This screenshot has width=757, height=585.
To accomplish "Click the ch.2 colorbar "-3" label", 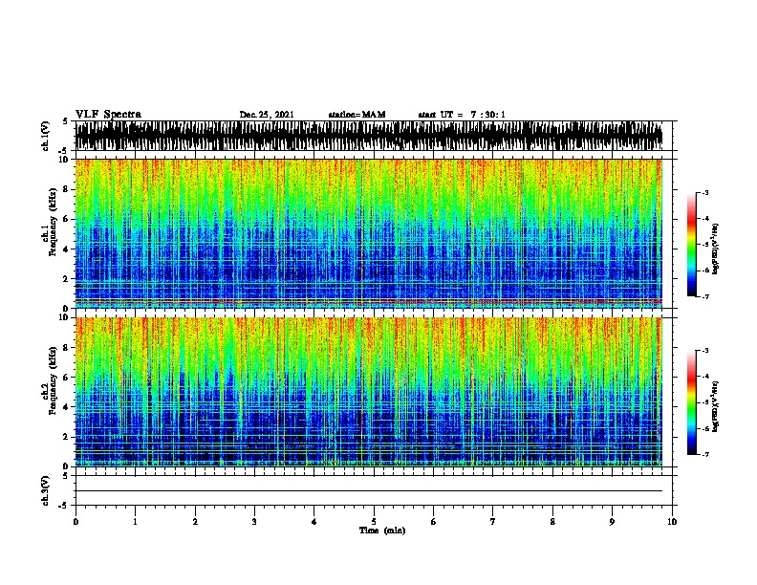I will point(705,351).
